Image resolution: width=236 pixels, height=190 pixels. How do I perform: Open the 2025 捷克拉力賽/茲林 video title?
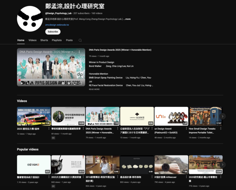click(x=28, y=129)
